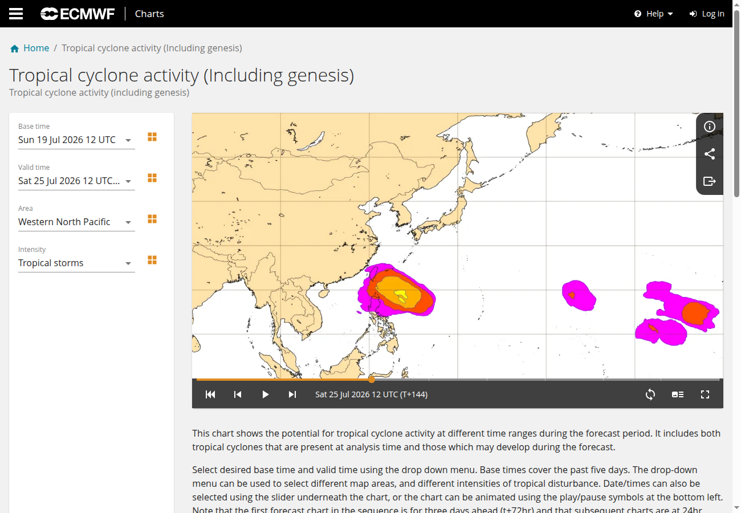Screen dimensions: 741x513
Task: Click the share chart icon
Action: (x=710, y=154)
